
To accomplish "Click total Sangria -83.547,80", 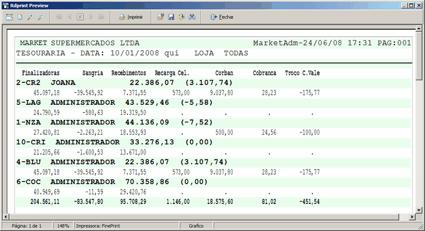I will click(88, 202).
